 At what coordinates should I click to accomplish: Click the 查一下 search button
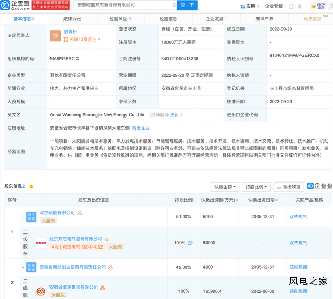click(187, 5)
